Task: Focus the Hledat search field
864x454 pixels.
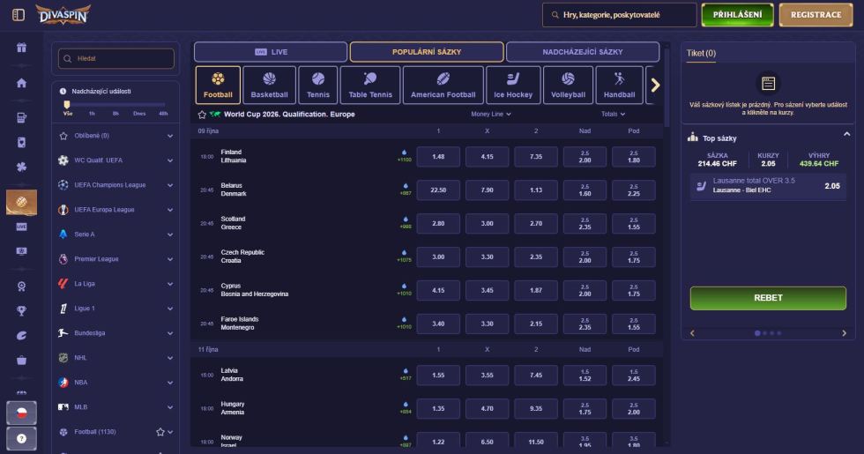Action: pyautogui.click(x=116, y=59)
